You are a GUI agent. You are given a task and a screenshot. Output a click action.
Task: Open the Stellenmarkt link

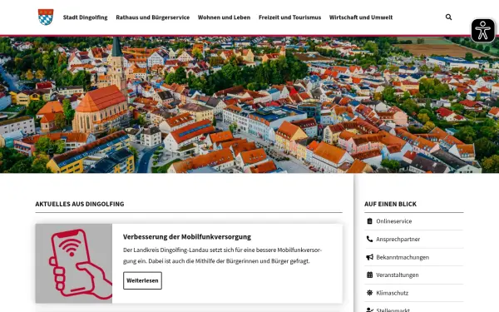click(393, 310)
